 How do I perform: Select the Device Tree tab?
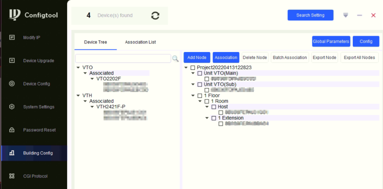click(x=95, y=42)
